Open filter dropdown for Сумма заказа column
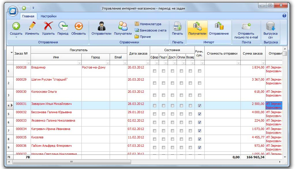 coord(263,63)
